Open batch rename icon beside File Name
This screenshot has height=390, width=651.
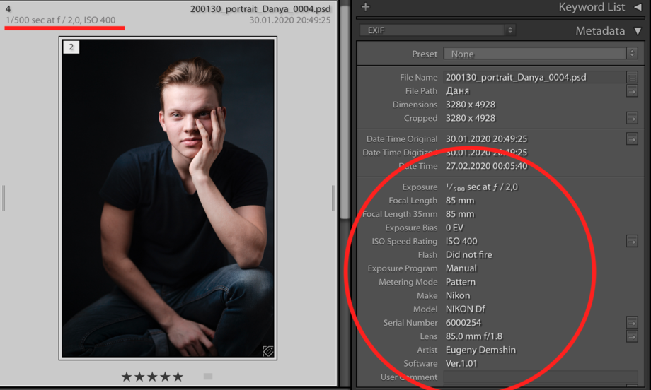pyautogui.click(x=632, y=77)
